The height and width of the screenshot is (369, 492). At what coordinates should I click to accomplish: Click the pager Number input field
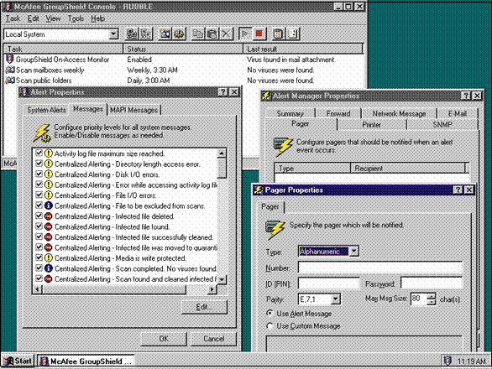click(x=380, y=268)
